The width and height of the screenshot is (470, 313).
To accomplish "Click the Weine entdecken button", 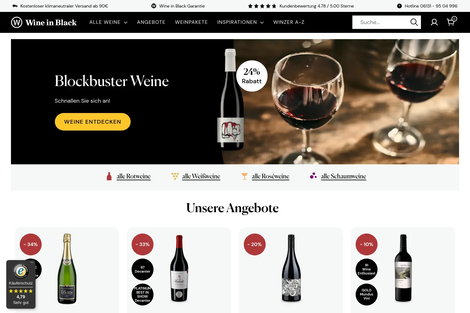I will (93, 122).
